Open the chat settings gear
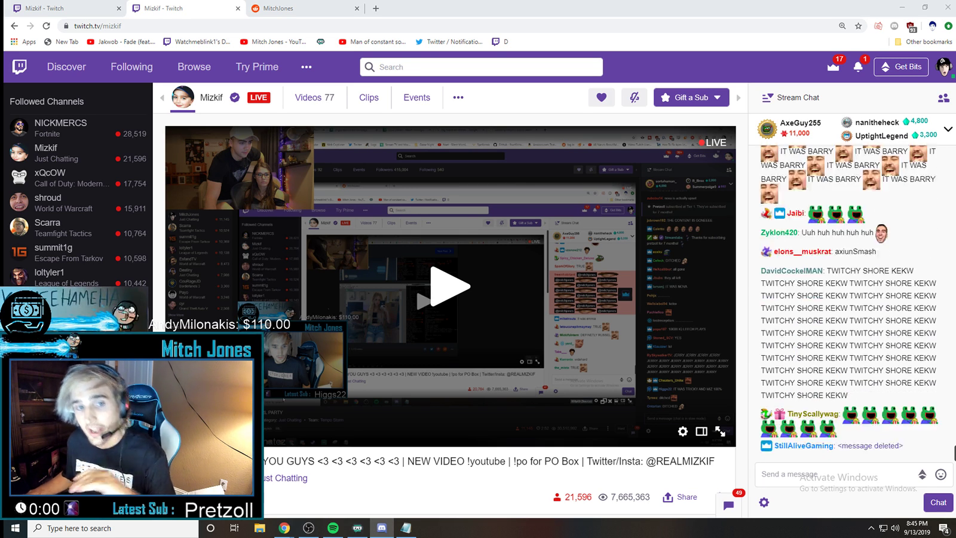Image resolution: width=956 pixels, height=538 pixels. (764, 503)
